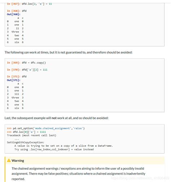171x182 pixels.
Task: Click 'three' in the Out[371] table
Action: pos(15,97)
